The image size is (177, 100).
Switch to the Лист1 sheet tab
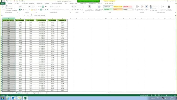[12, 93]
